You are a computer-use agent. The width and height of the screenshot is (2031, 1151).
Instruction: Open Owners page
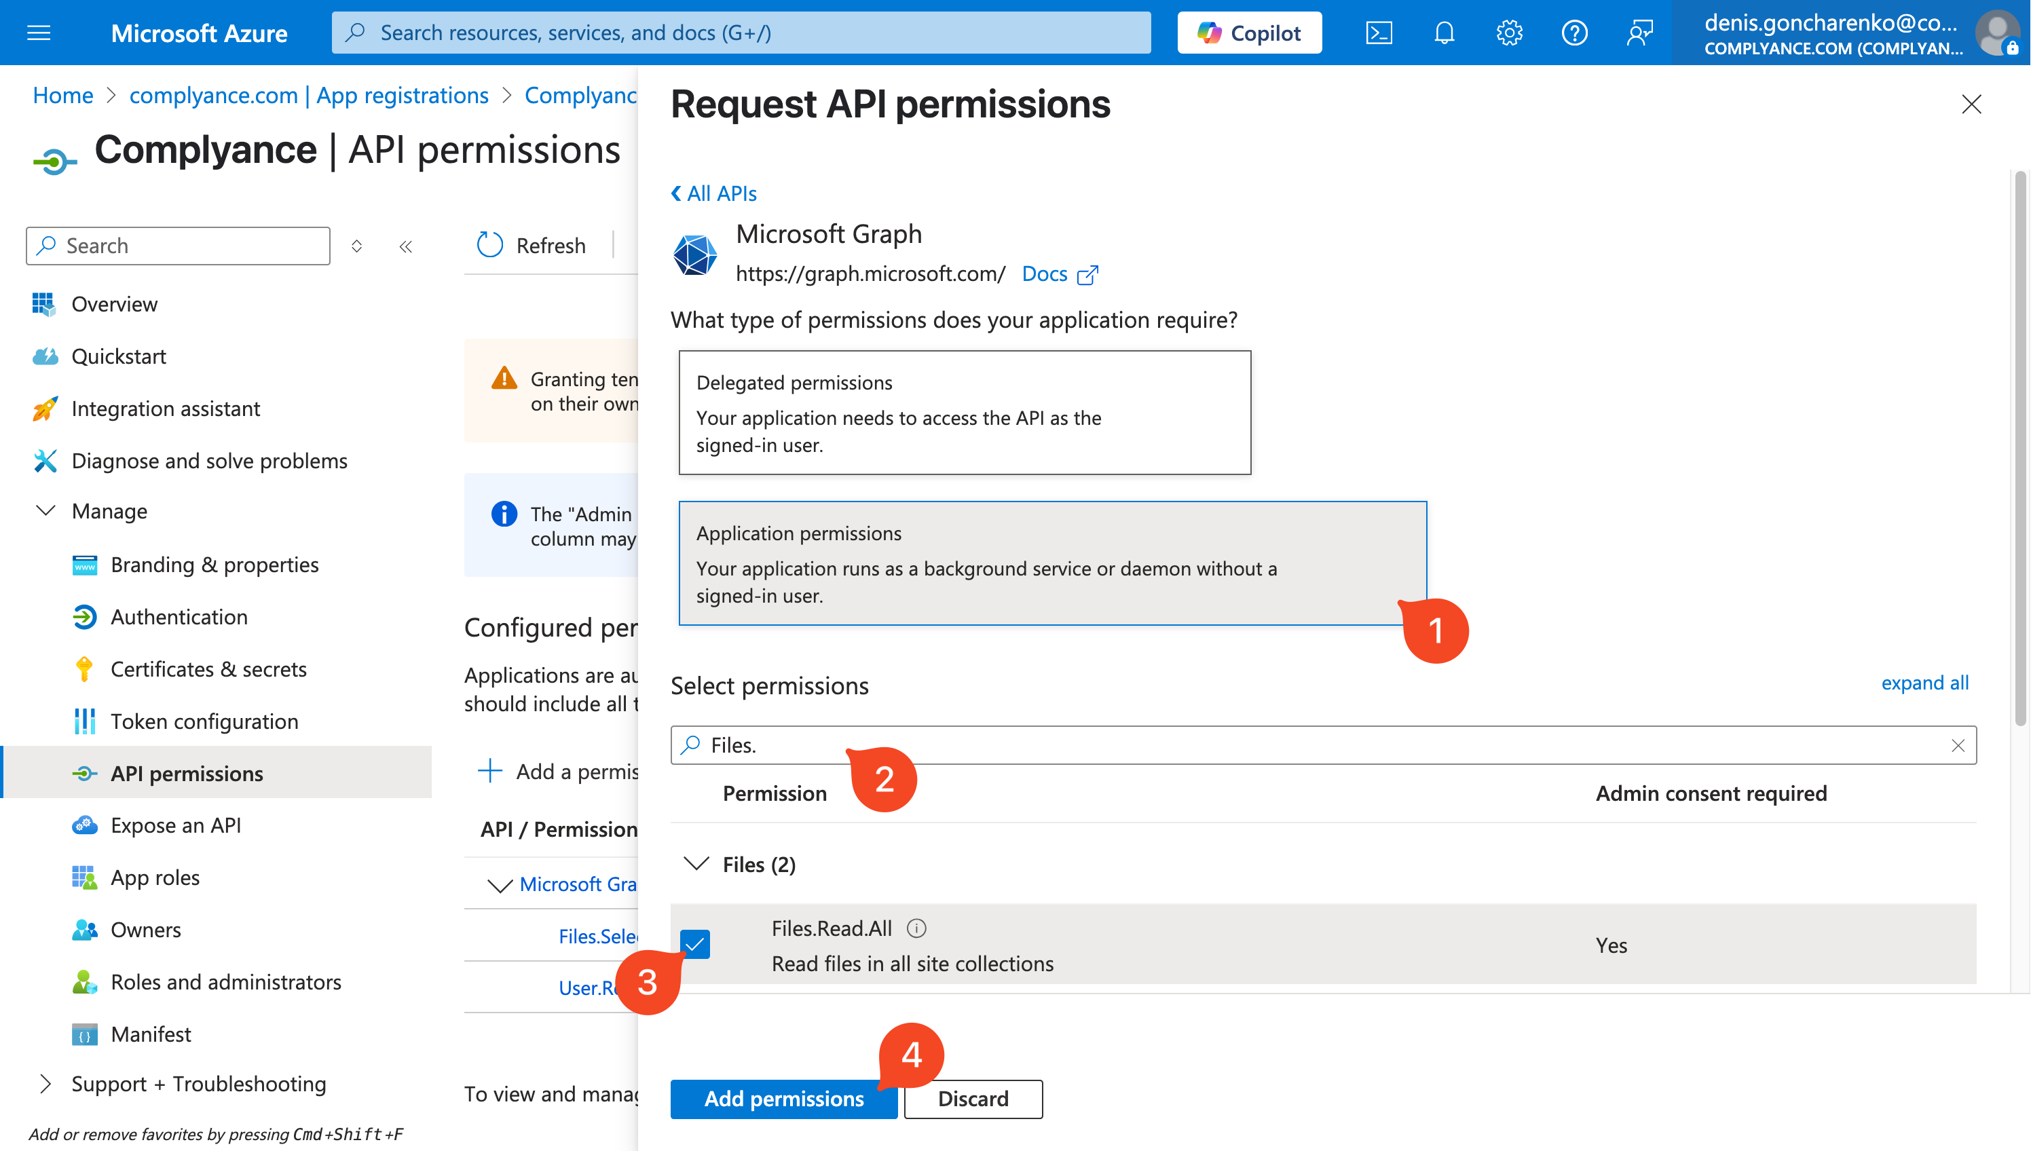(145, 930)
